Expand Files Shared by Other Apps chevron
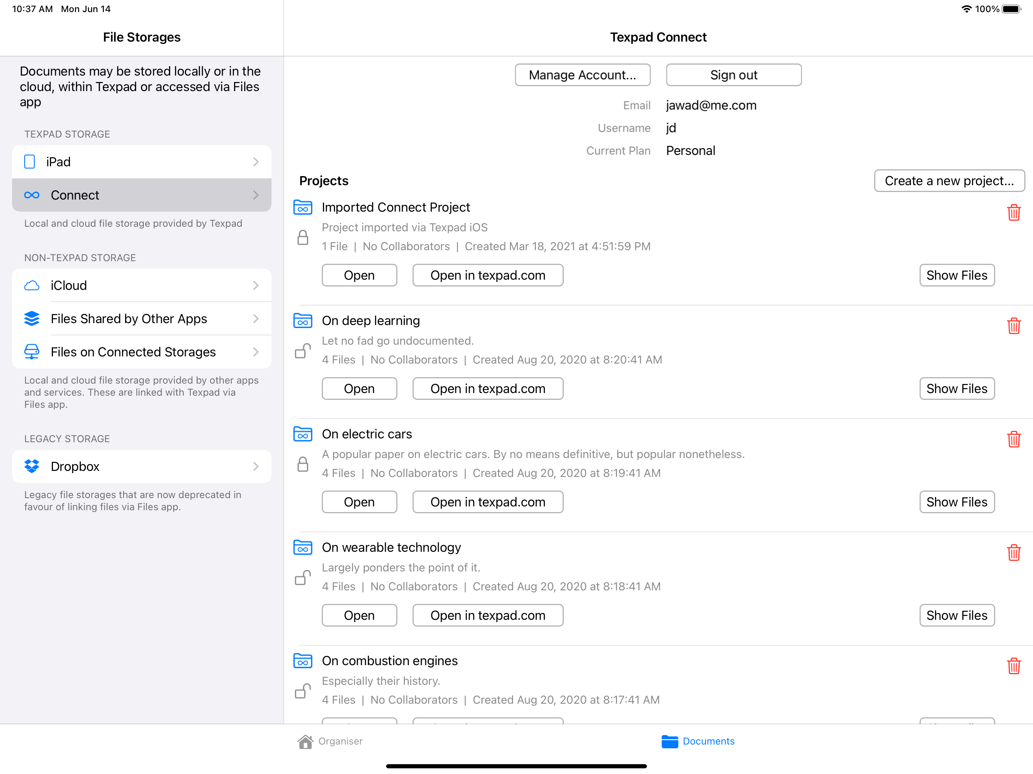The height and width of the screenshot is (774, 1033). (256, 319)
